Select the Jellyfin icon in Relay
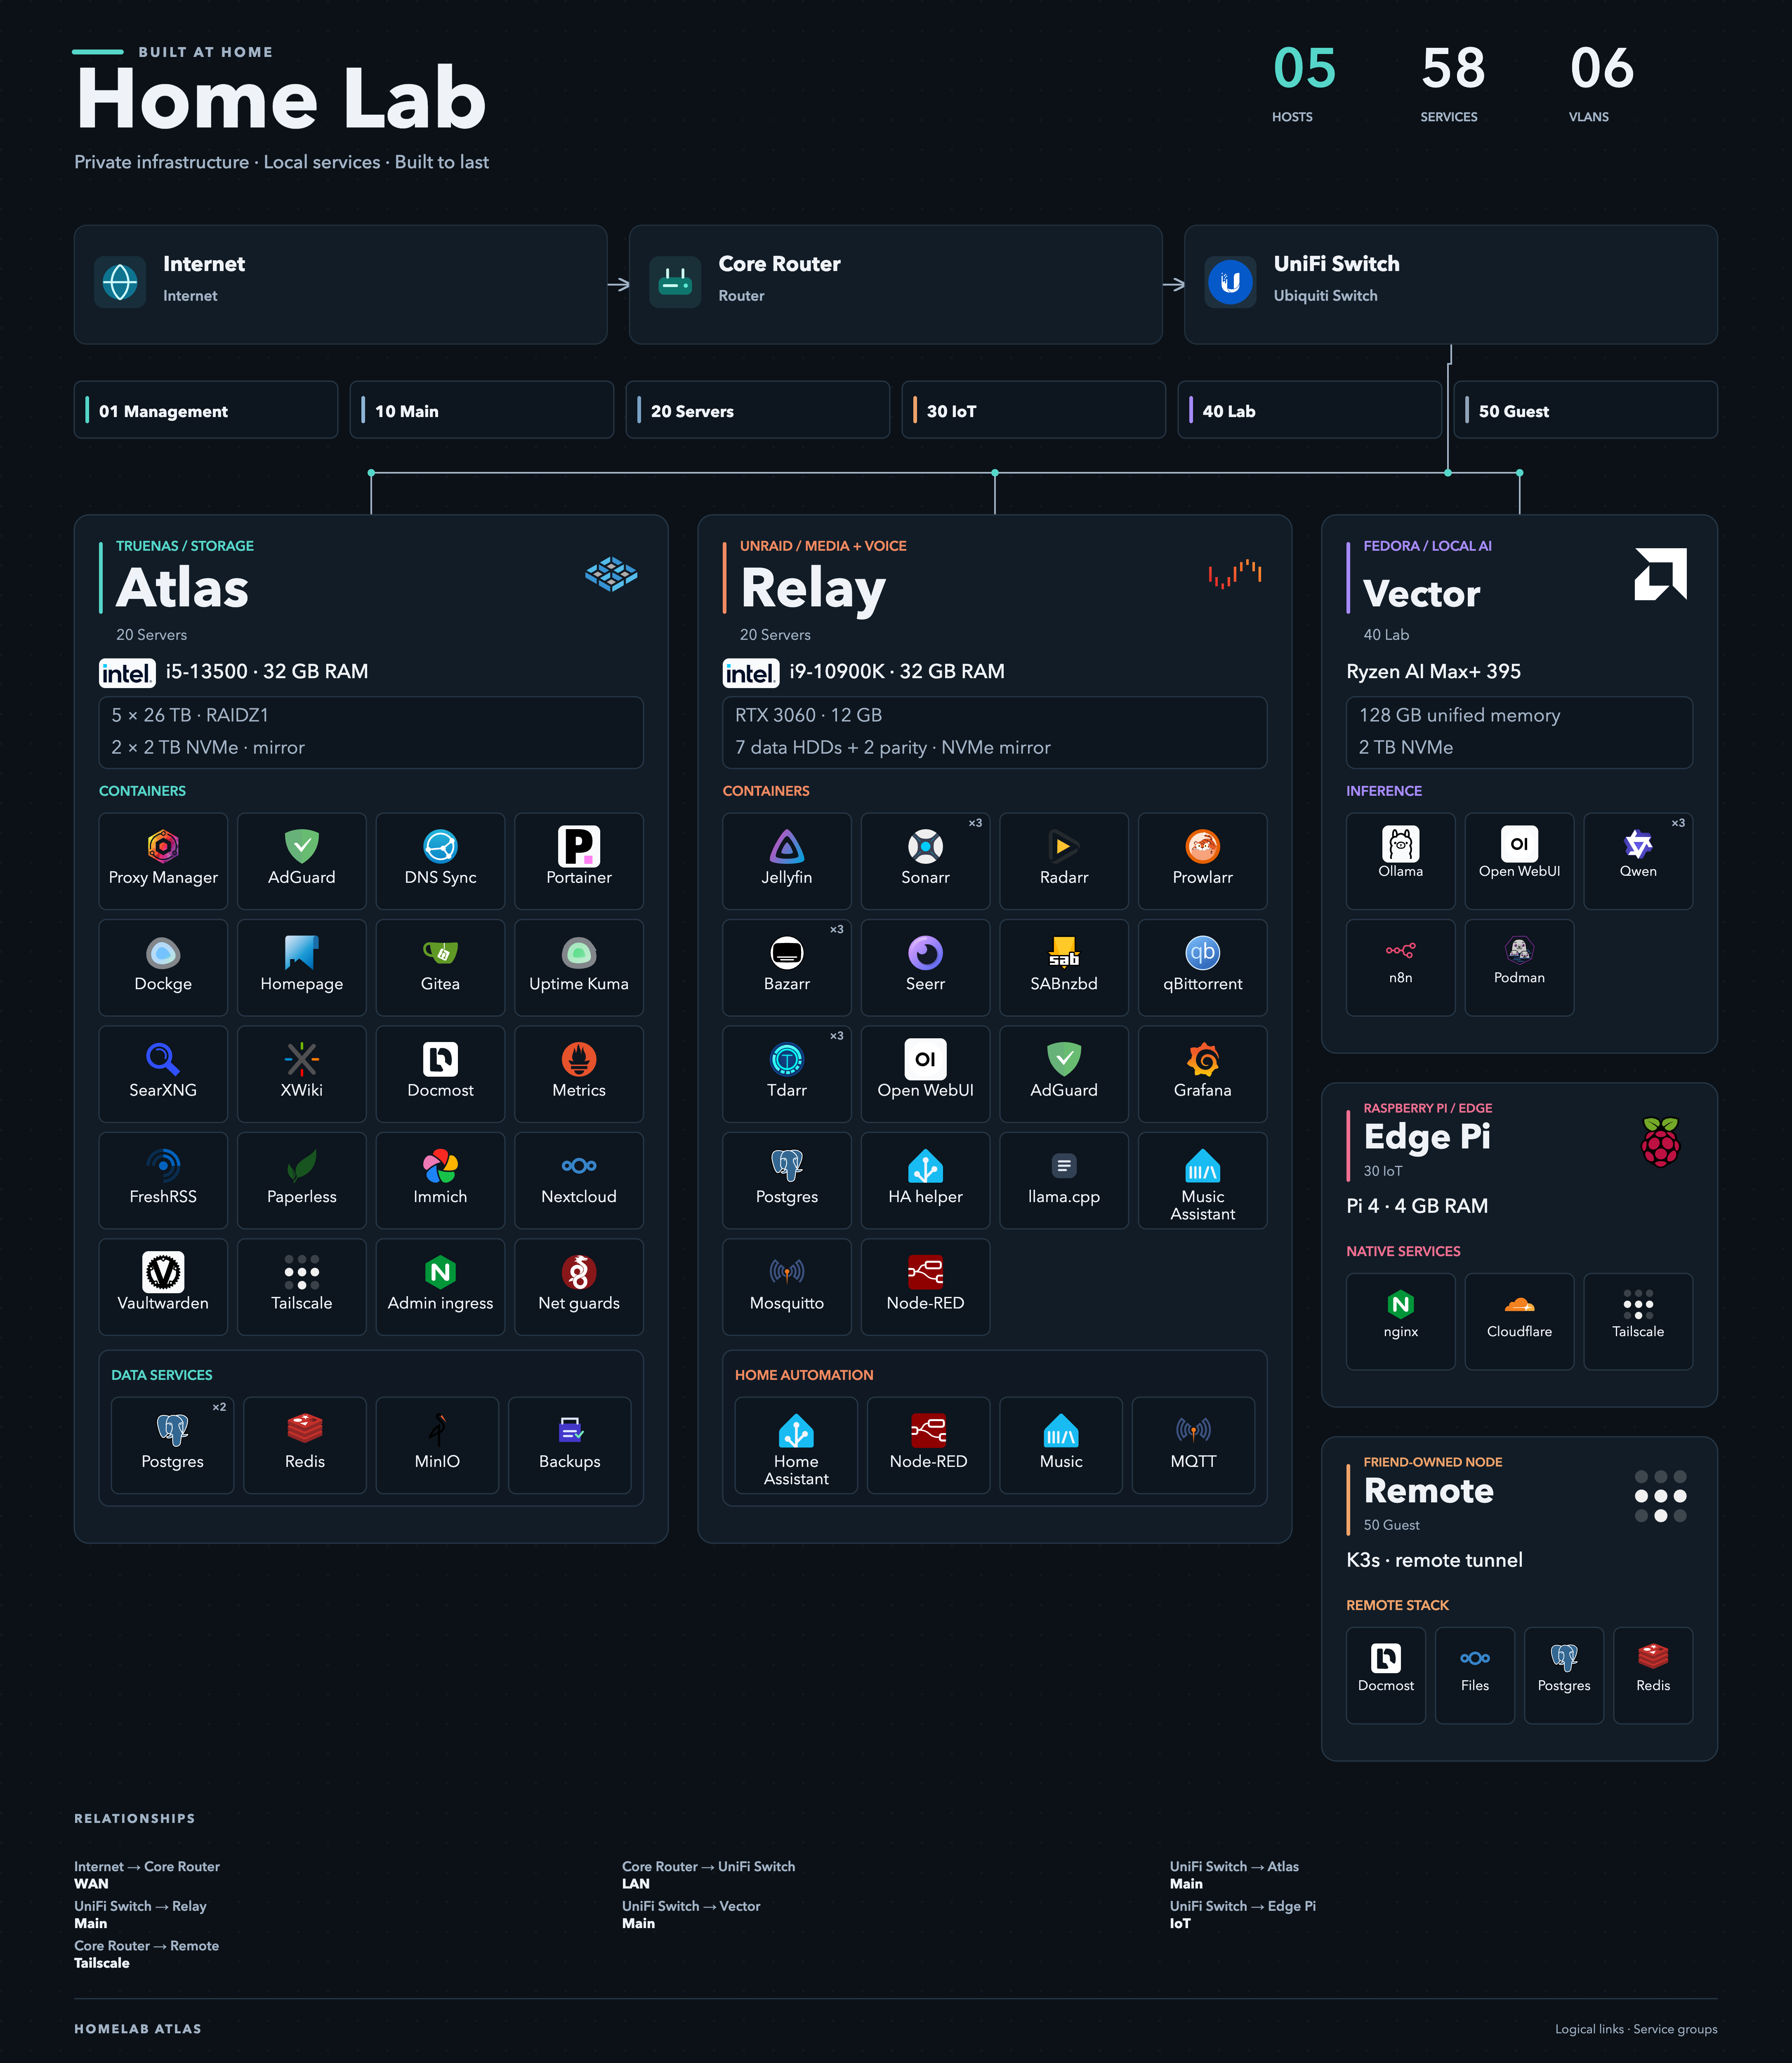The height and width of the screenshot is (2063, 1792). pos(787,846)
